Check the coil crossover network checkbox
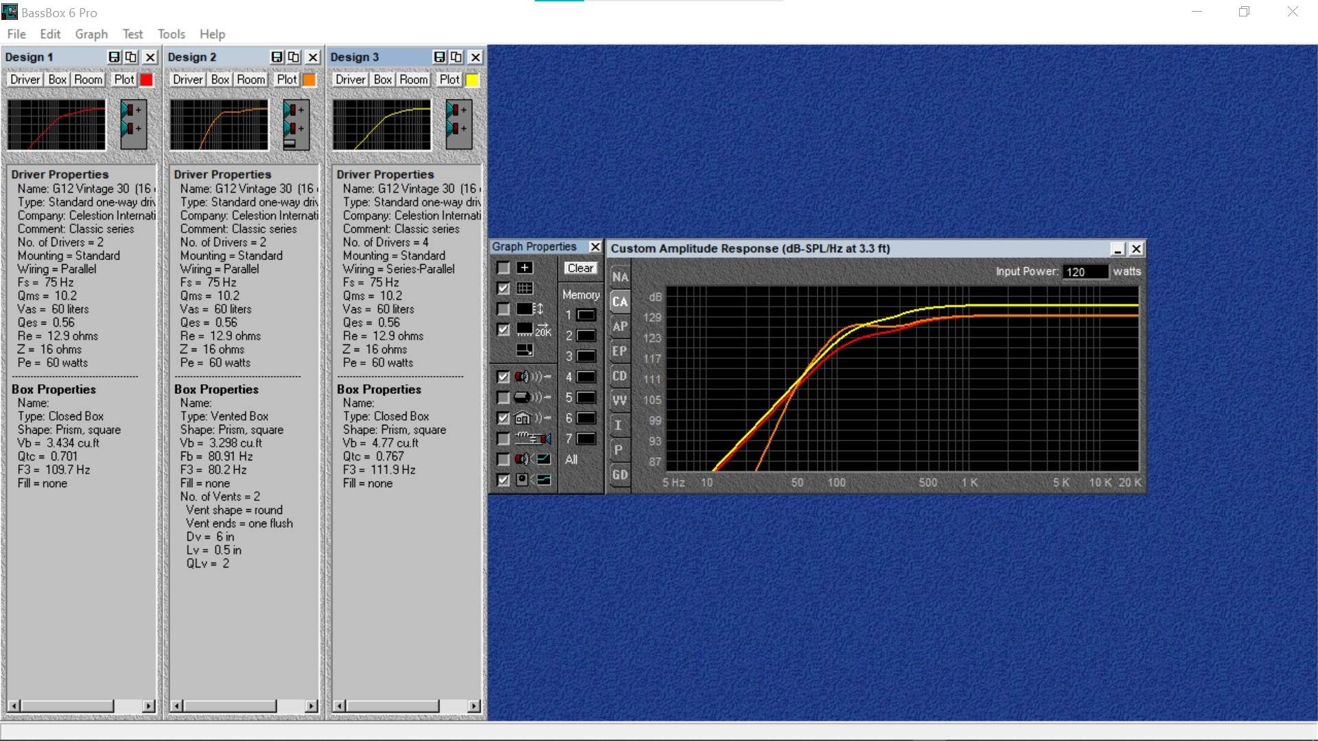The image size is (1318, 741). (x=503, y=438)
